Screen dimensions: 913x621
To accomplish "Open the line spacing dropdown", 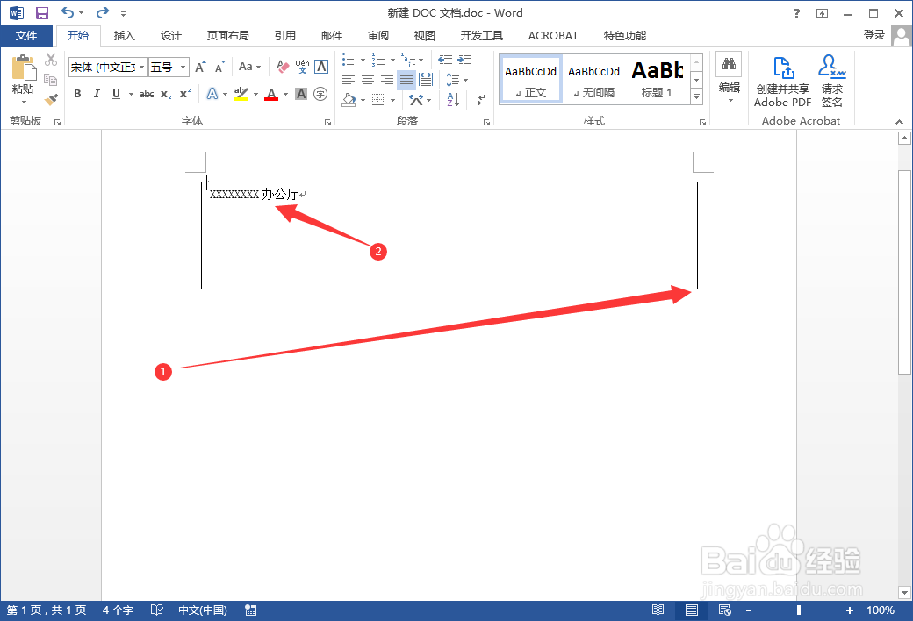I will click(x=457, y=80).
